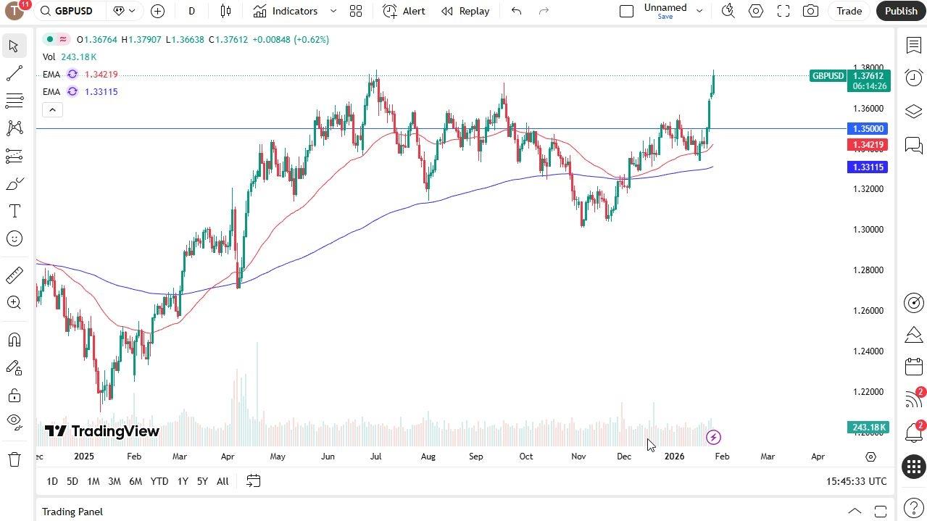
Task: Open the D interval dropdown
Action: (x=191, y=11)
